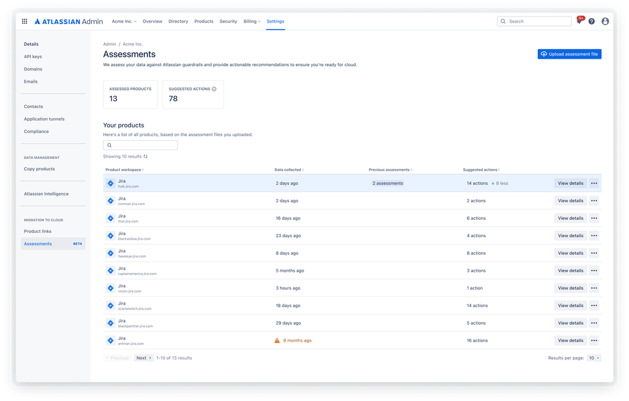Sort by Product workspace column
629x401 pixels.
125,170
